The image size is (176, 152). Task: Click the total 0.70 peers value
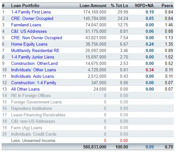(169, 147)
